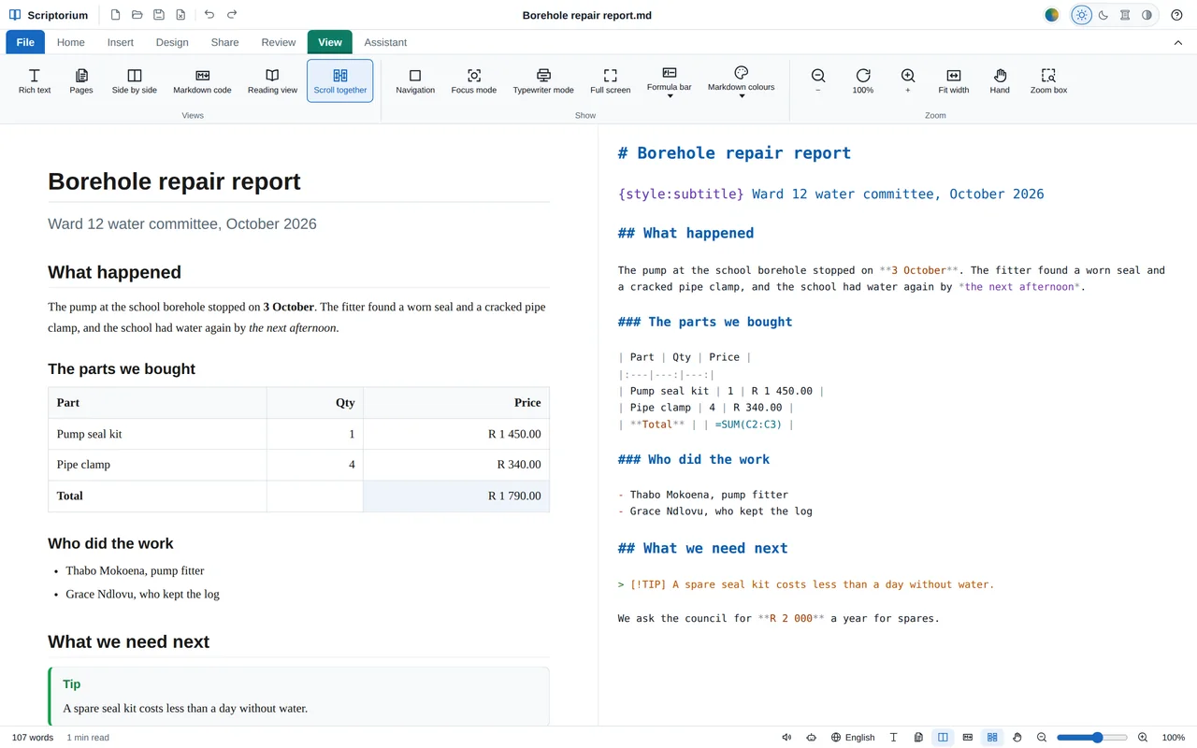
Task: Click the open folder icon
Action: point(137,15)
